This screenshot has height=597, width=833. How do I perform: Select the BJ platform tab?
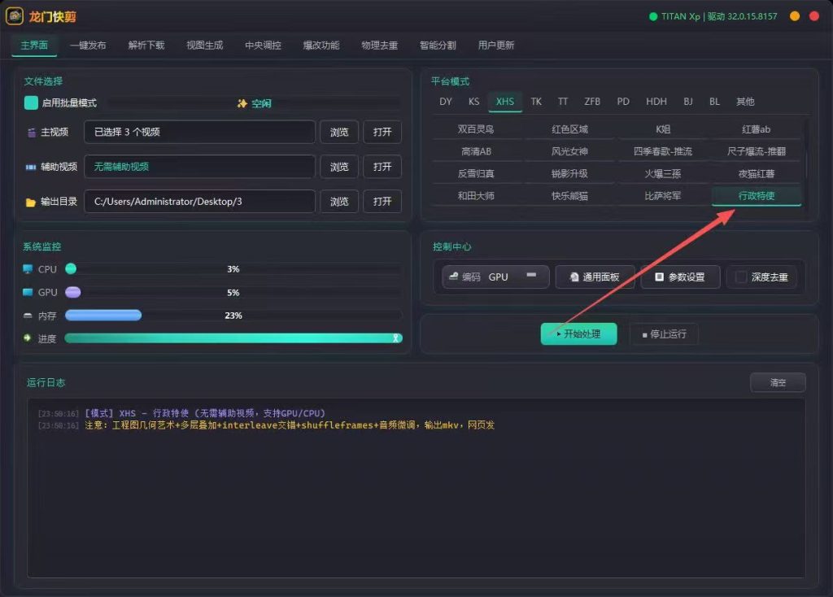688,102
